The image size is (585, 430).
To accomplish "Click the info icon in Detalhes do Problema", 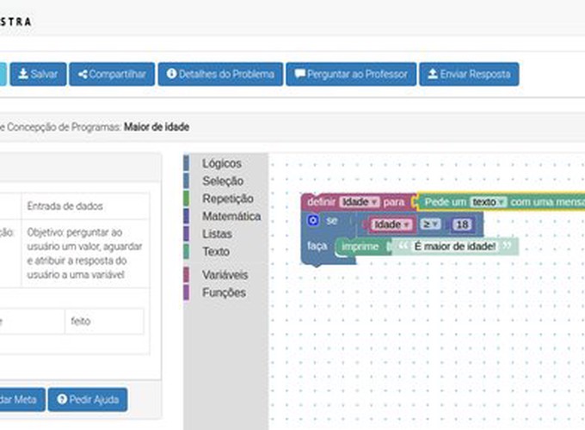I will click(172, 75).
